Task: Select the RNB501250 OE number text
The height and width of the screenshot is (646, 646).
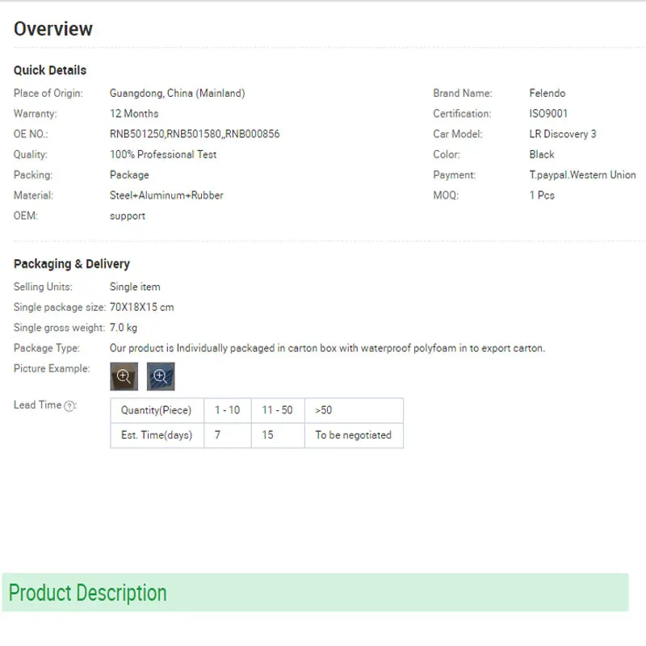Action: click(x=137, y=134)
